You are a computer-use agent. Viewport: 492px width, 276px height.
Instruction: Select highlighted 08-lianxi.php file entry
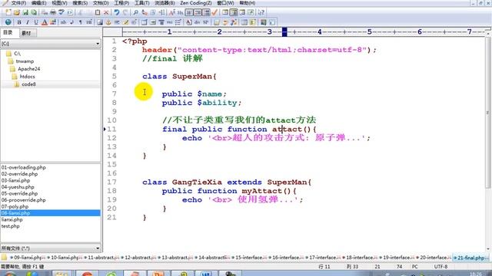(51, 213)
